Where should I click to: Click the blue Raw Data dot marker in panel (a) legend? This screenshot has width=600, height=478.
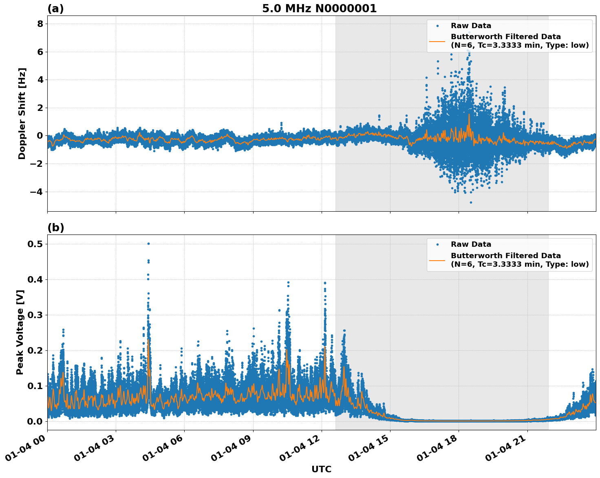click(x=438, y=25)
